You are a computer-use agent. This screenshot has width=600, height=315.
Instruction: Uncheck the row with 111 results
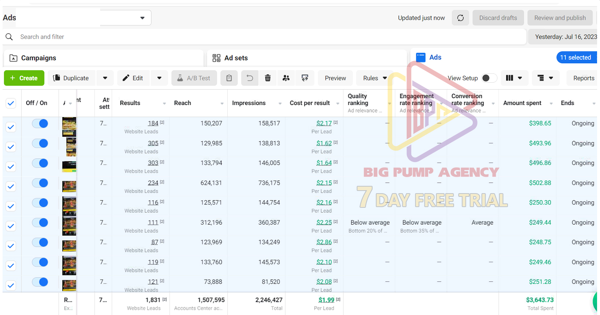11,226
